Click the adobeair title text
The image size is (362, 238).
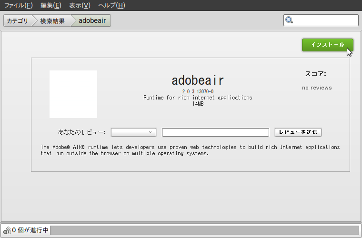pos(198,80)
